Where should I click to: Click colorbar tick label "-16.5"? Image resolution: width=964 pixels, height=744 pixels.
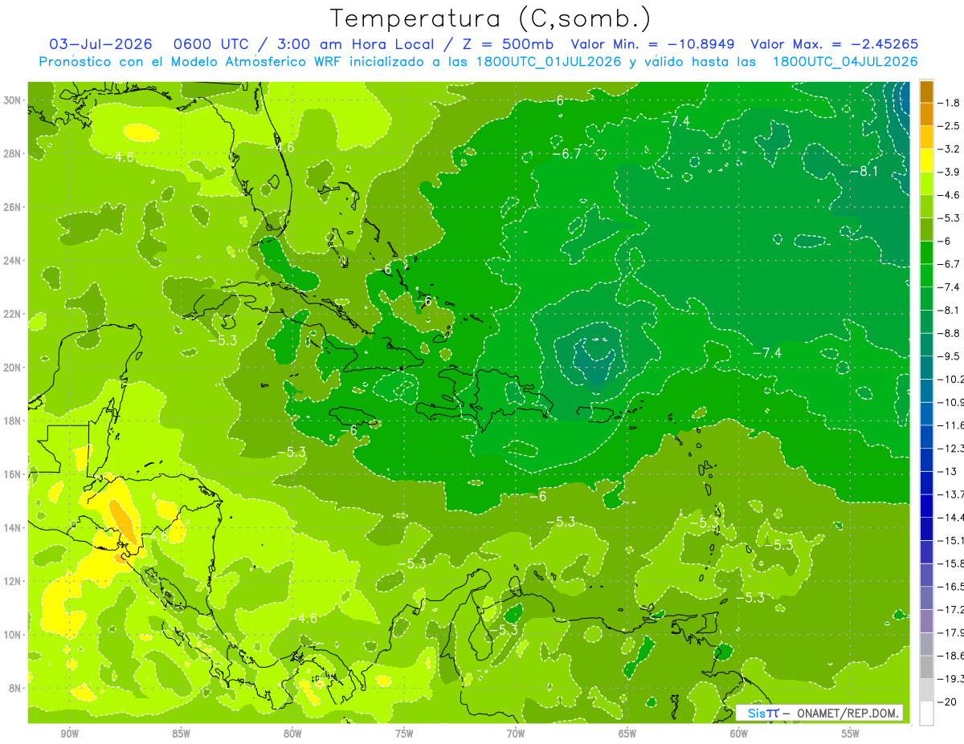950,587
